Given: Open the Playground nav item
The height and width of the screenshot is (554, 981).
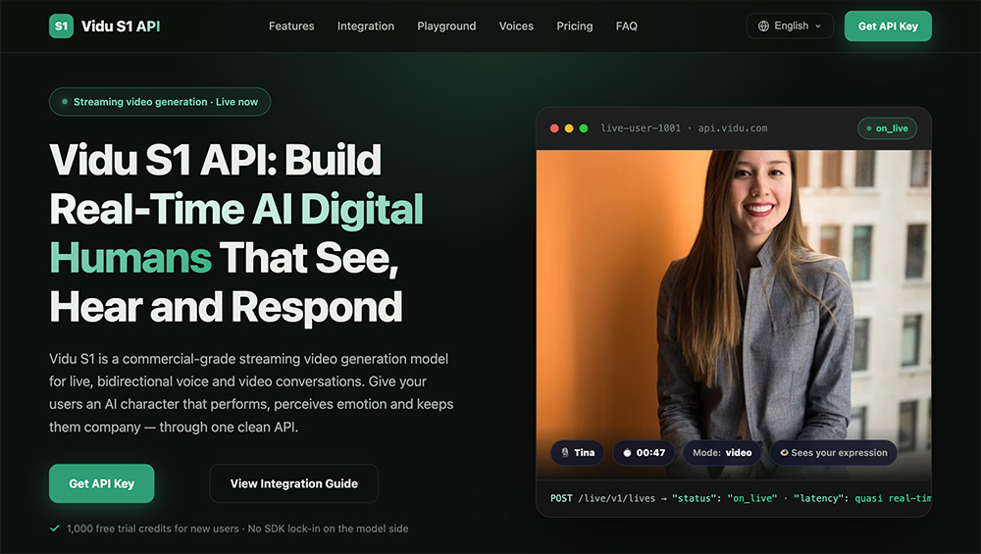Looking at the screenshot, I should [446, 26].
